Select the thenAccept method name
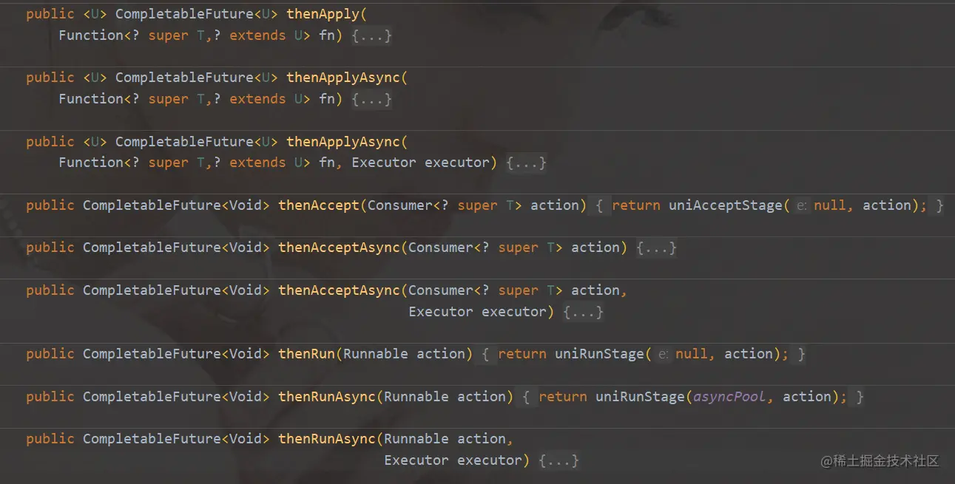 tap(319, 205)
